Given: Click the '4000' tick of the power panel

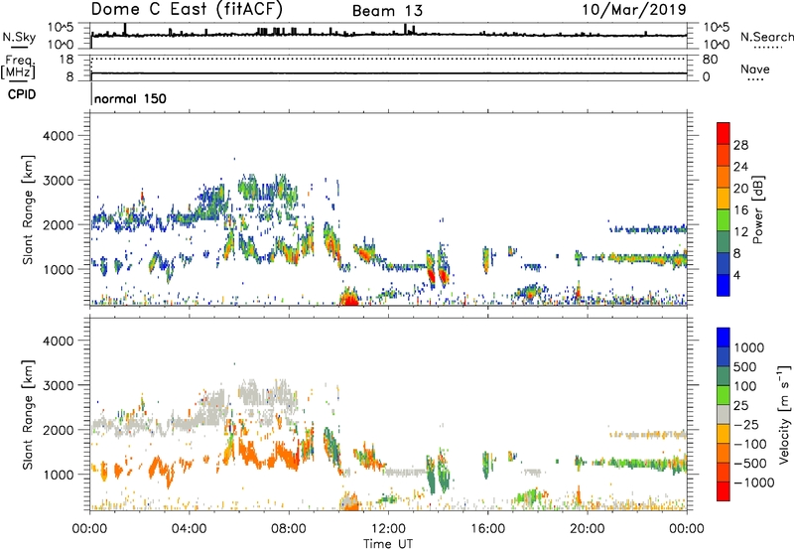Looking at the screenshot, I should 58,136.
